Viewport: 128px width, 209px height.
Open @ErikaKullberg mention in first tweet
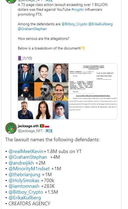pos(100,24)
